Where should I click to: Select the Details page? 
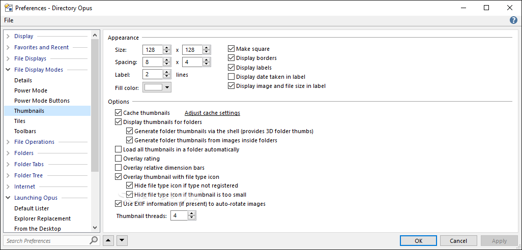[23, 80]
